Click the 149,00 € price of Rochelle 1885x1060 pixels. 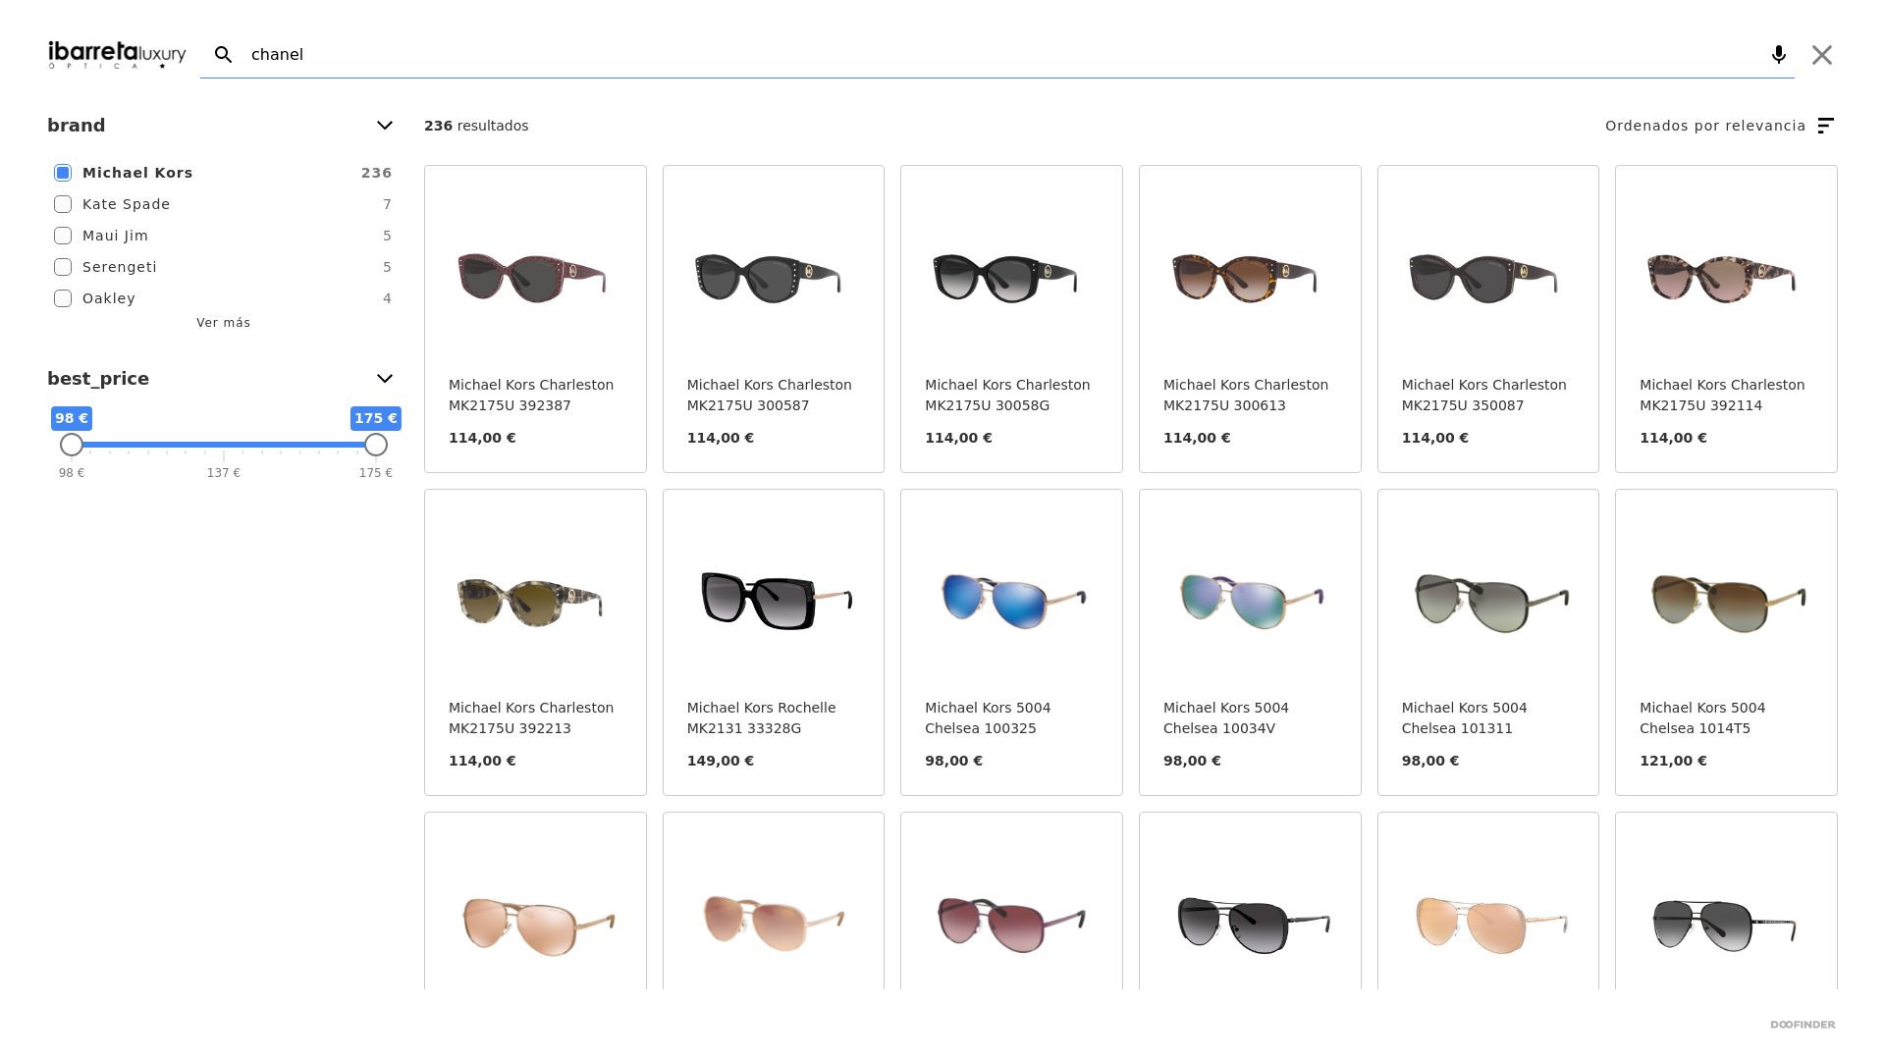[721, 761]
